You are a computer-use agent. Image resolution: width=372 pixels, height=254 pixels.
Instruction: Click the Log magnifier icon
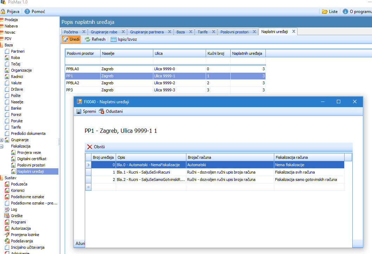click(x=7, y=209)
